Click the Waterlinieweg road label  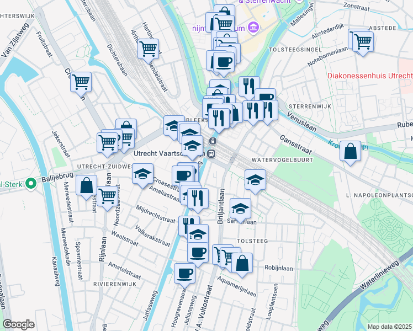click(x=379, y=275)
